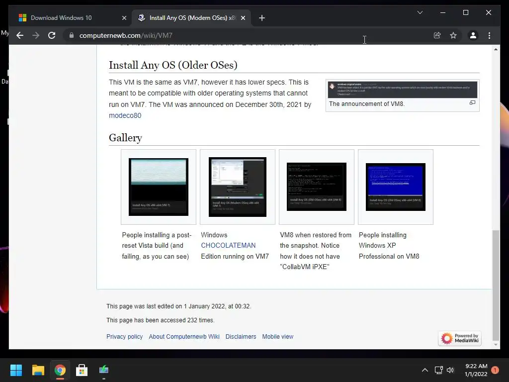
Task: Click the page vertical scrollbar thumb
Action: [x=496, y=285]
